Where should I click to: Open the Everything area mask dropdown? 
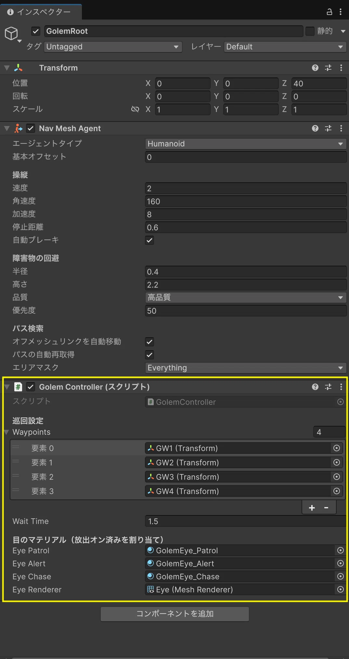(x=246, y=368)
